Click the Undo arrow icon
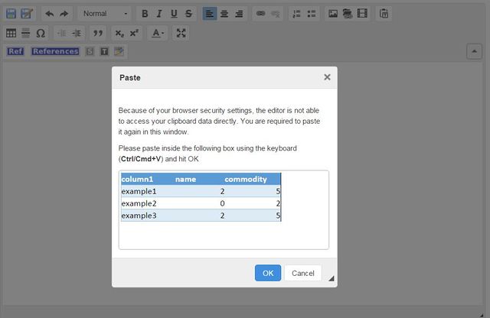The width and height of the screenshot is (490, 318). tap(49, 14)
